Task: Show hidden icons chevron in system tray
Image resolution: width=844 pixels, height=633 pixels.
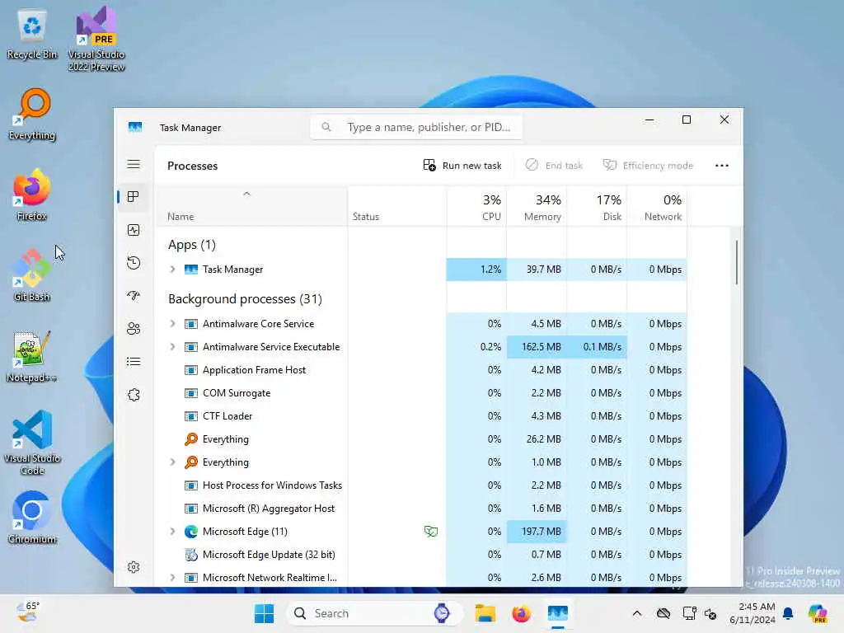Action: [x=637, y=613]
